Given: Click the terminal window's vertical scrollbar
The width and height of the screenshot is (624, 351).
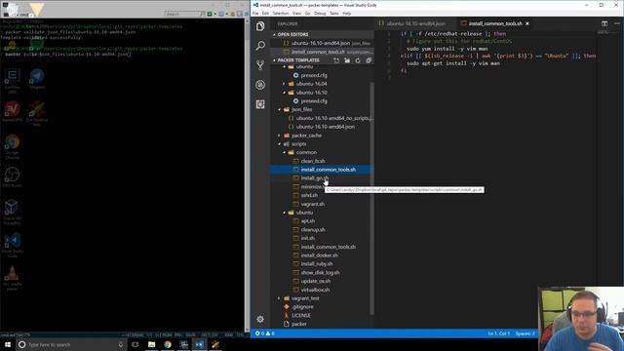Looking at the screenshot, I should click(x=247, y=175).
